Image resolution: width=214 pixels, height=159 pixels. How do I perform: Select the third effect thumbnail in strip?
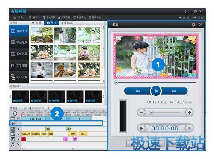pyautogui.click(x=57, y=96)
